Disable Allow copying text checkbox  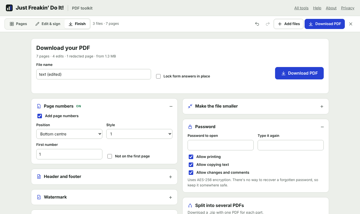(x=191, y=165)
